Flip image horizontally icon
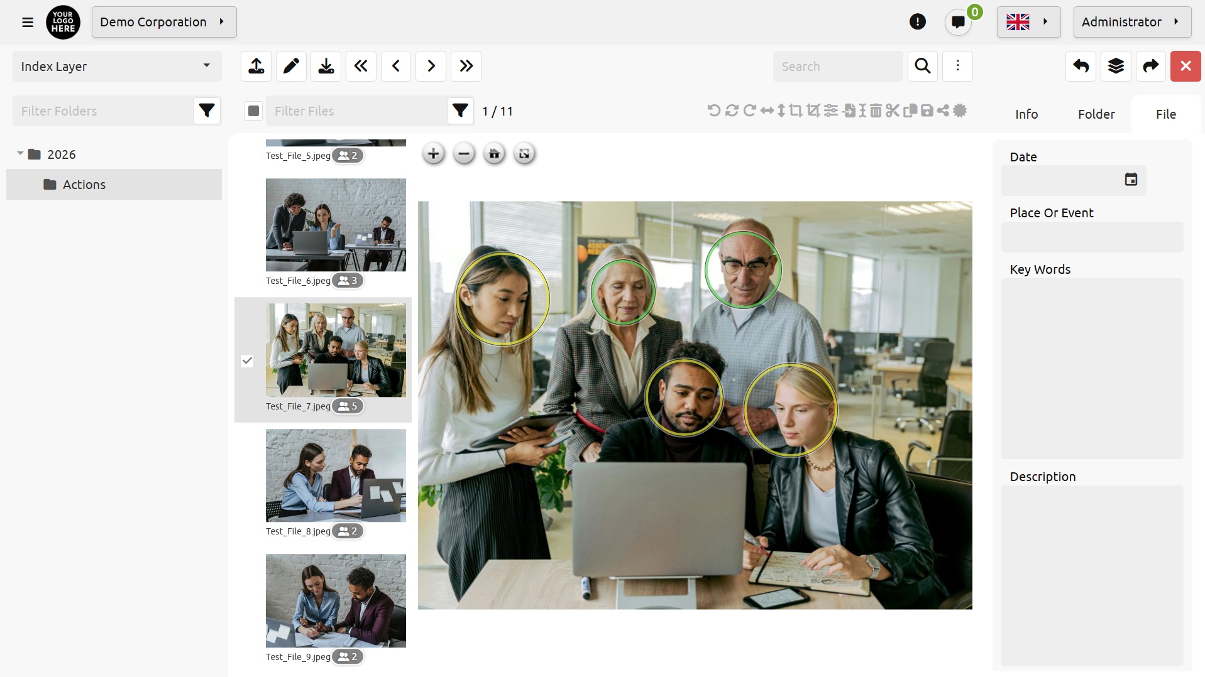 point(767,111)
